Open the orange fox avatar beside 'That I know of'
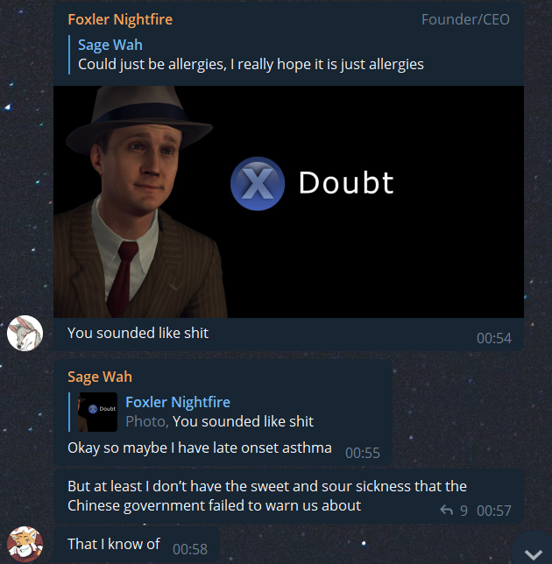Viewport: 552px width, 564px height. [x=25, y=544]
